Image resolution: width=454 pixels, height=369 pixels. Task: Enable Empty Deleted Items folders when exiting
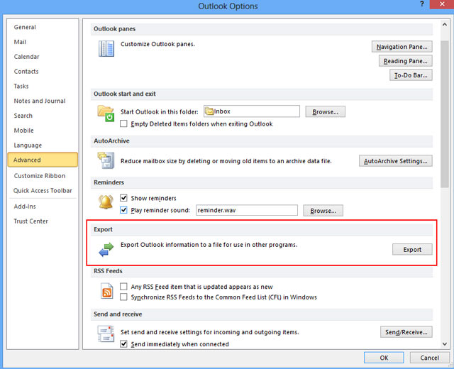point(123,123)
